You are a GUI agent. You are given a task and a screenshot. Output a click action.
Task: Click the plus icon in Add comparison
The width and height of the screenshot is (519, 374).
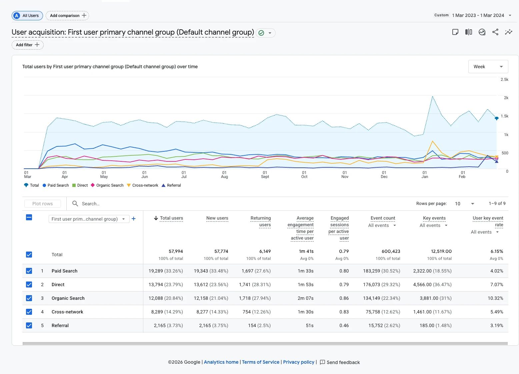click(84, 15)
